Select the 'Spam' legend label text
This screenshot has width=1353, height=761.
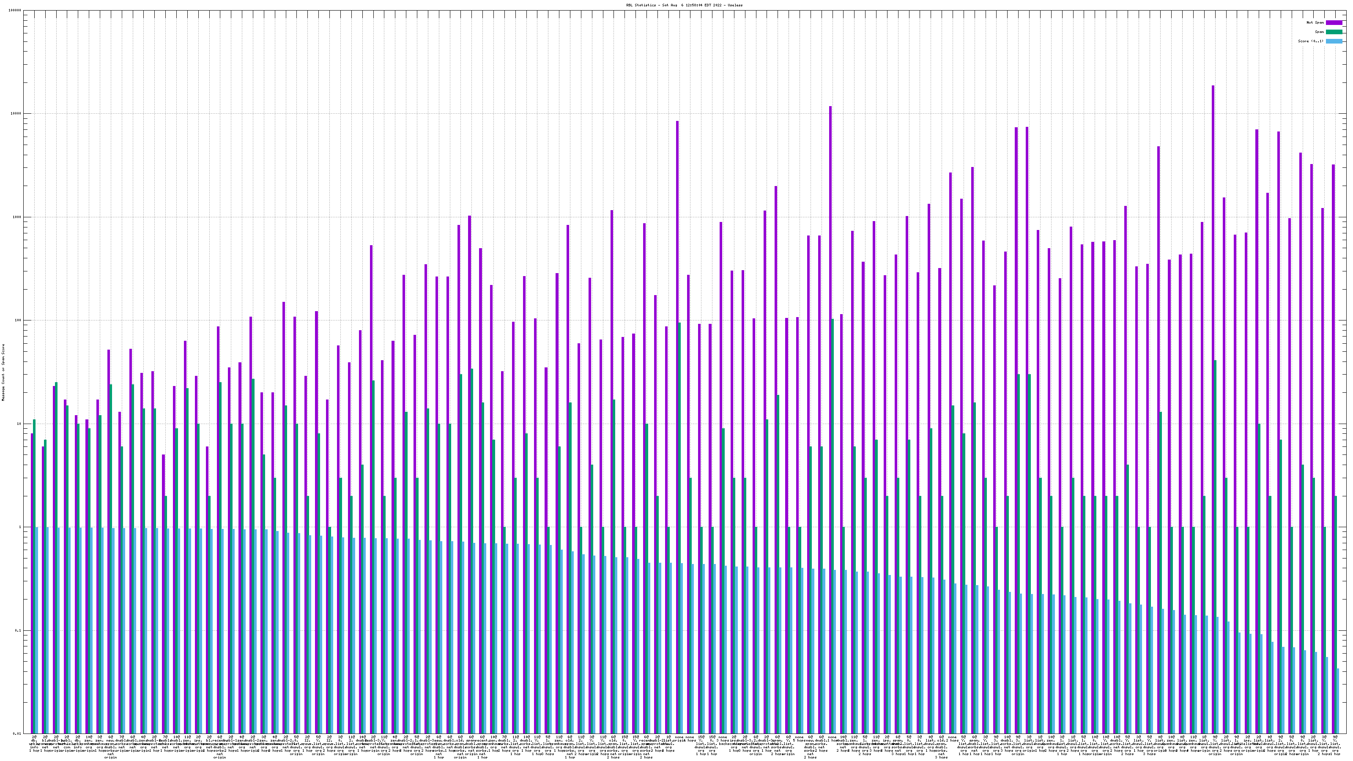tap(1319, 32)
